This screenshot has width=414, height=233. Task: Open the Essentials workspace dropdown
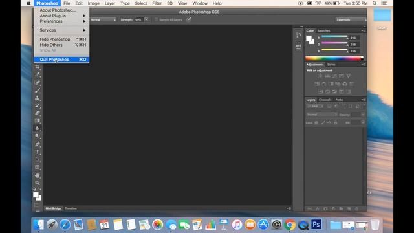(351, 19)
